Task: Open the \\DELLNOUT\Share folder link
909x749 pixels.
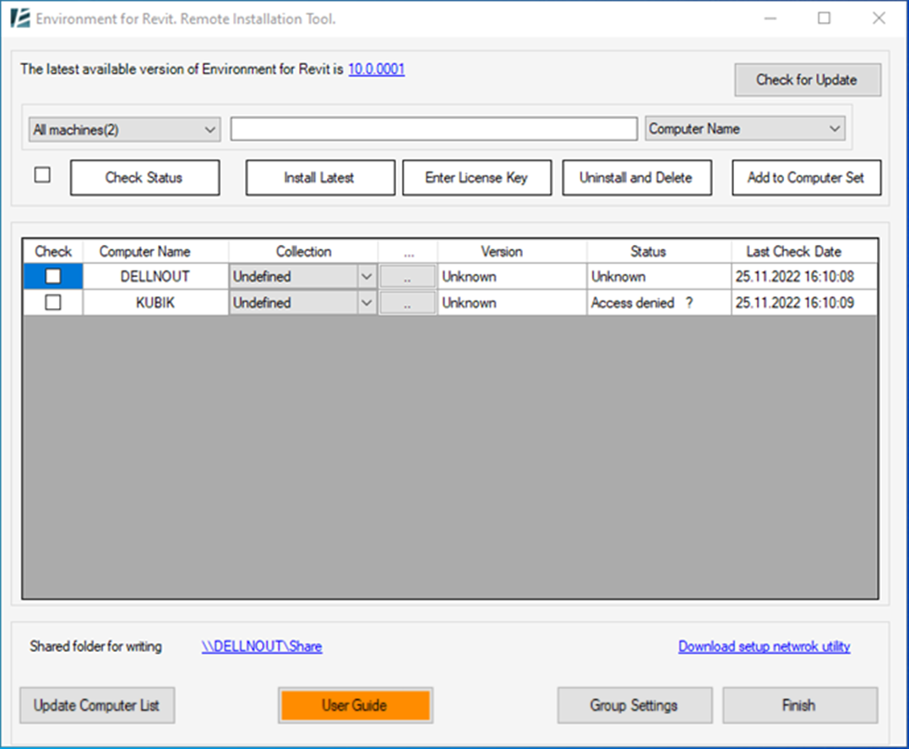Action: coord(262,647)
